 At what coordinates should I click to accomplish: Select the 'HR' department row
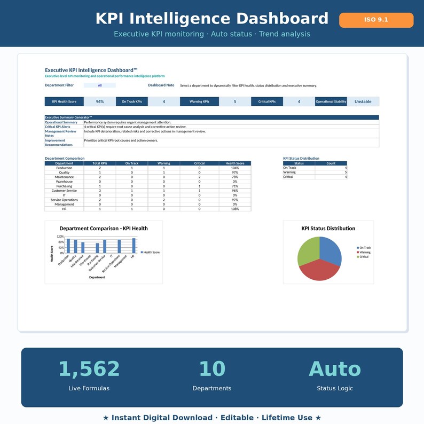coord(147,209)
